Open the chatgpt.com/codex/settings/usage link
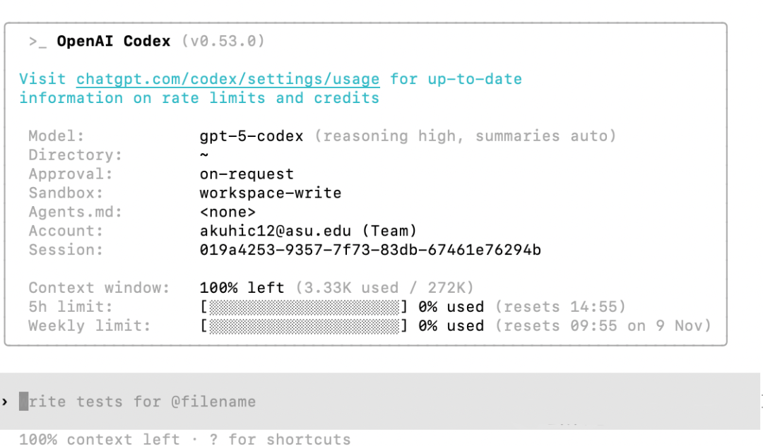Image resolution: width=763 pixels, height=446 pixels. pyautogui.click(x=227, y=79)
